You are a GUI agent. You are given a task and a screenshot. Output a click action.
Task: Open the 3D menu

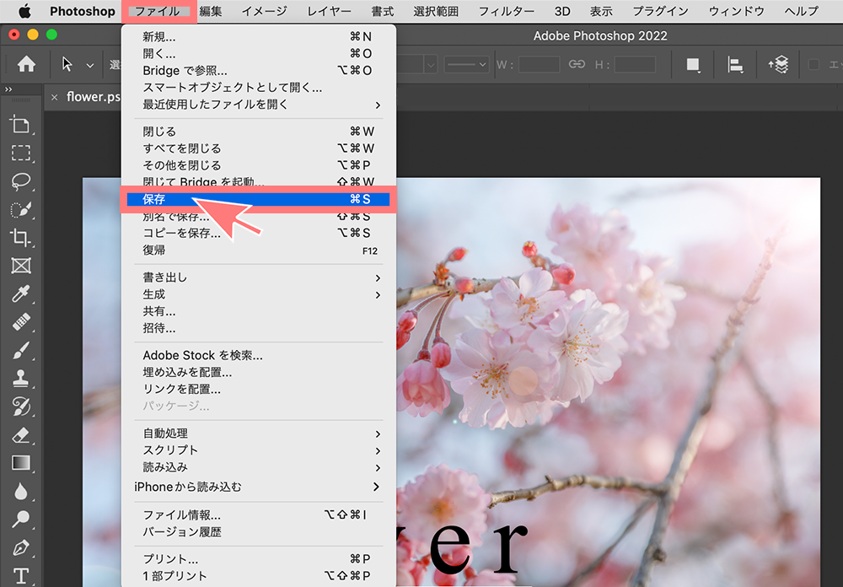[562, 11]
